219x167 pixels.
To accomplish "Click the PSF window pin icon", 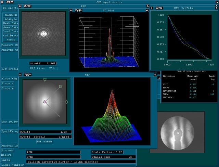I will point(147,6).
